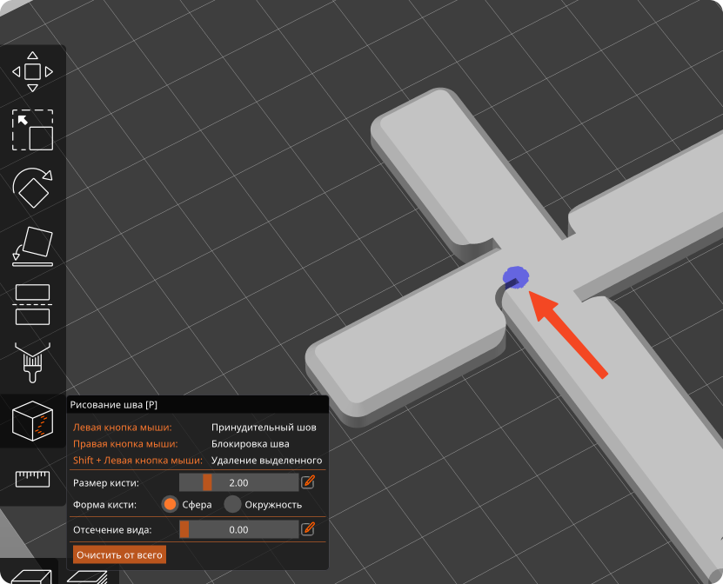
Task: Select the paint-on supports brush tool
Action: 32,362
